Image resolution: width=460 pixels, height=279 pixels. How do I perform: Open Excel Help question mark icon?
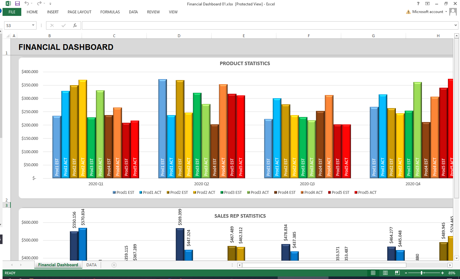pyautogui.click(x=418, y=3)
